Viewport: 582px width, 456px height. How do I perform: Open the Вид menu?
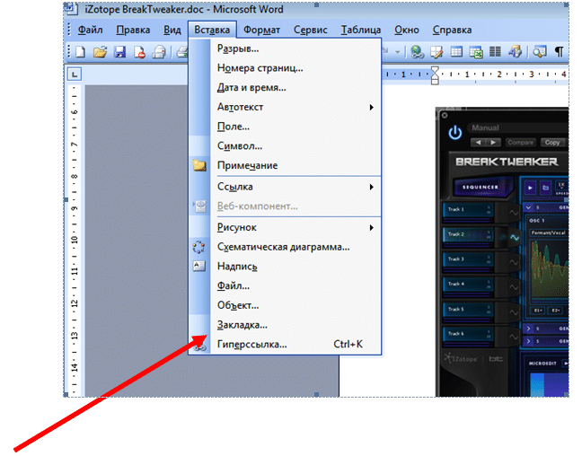coord(172,30)
